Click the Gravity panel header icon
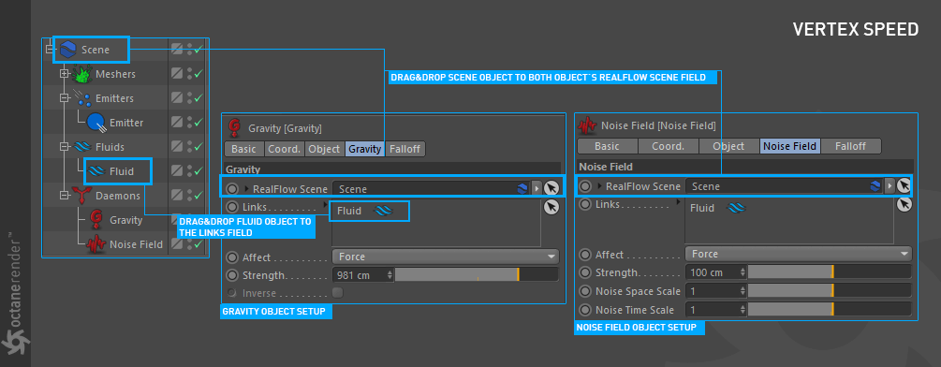Image resolution: width=941 pixels, height=367 pixels. click(235, 127)
